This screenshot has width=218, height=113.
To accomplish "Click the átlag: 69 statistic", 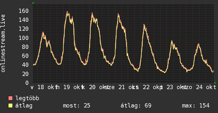I will (x=136, y=106).
